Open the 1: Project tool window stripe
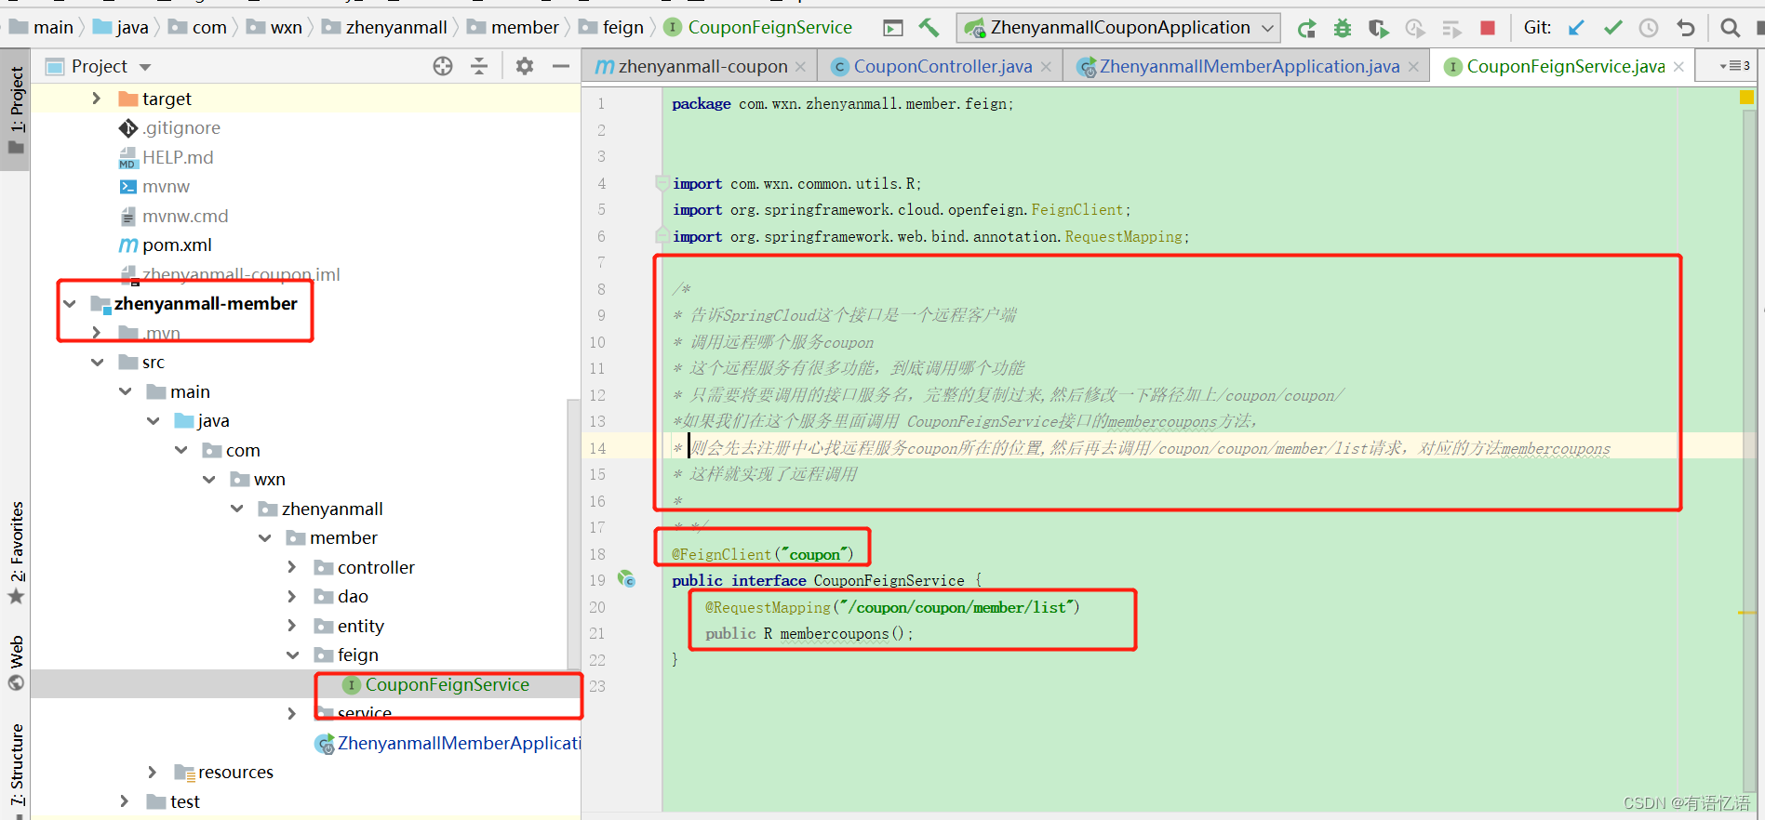The width and height of the screenshot is (1765, 820). (x=16, y=112)
